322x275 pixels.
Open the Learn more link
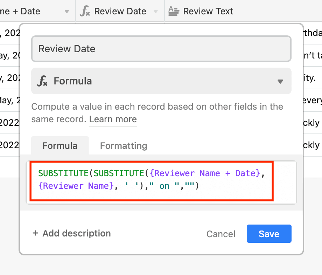[113, 119]
